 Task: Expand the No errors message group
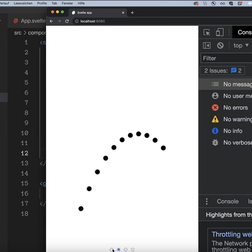coord(235,108)
